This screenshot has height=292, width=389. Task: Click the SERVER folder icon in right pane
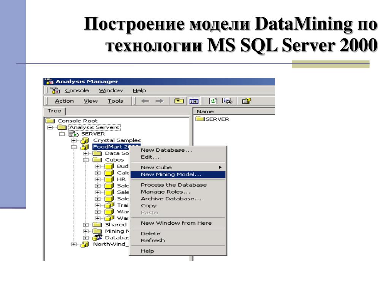point(200,119)
